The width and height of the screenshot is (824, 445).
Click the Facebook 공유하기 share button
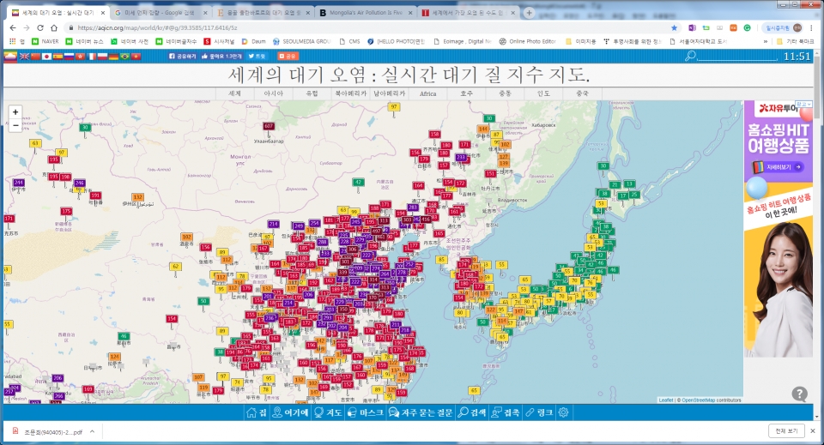pyautogui.click(x=182, y=56)
